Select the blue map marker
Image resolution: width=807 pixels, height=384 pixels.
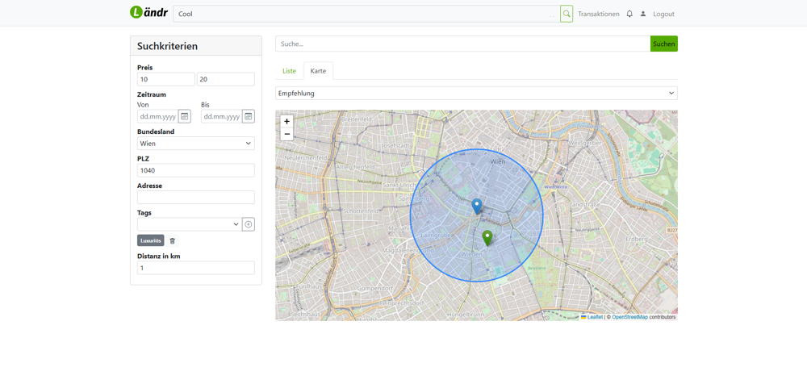pos(477,207)
